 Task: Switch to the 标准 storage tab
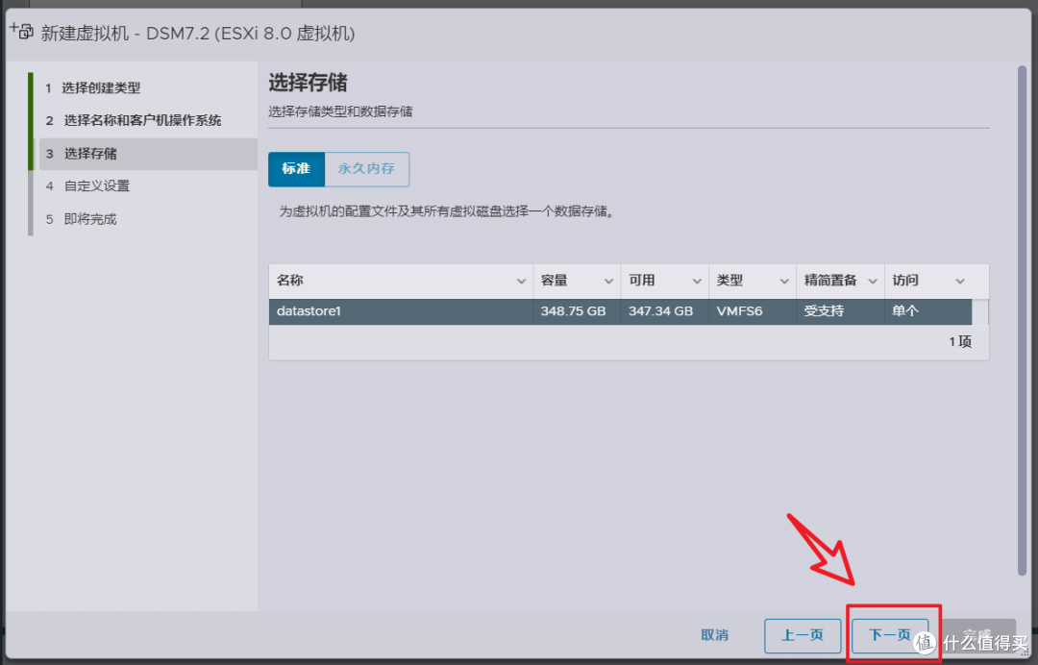pyautogui.click(x=296, y=169)
